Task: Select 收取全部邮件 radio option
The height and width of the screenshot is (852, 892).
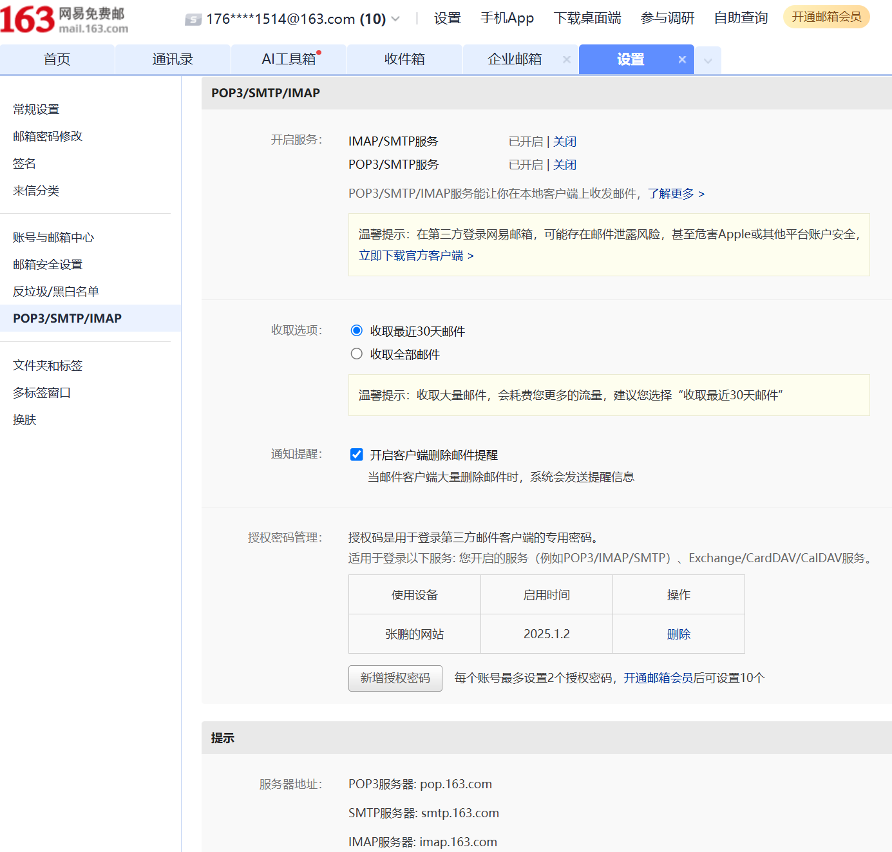Action: coord(357,354)
